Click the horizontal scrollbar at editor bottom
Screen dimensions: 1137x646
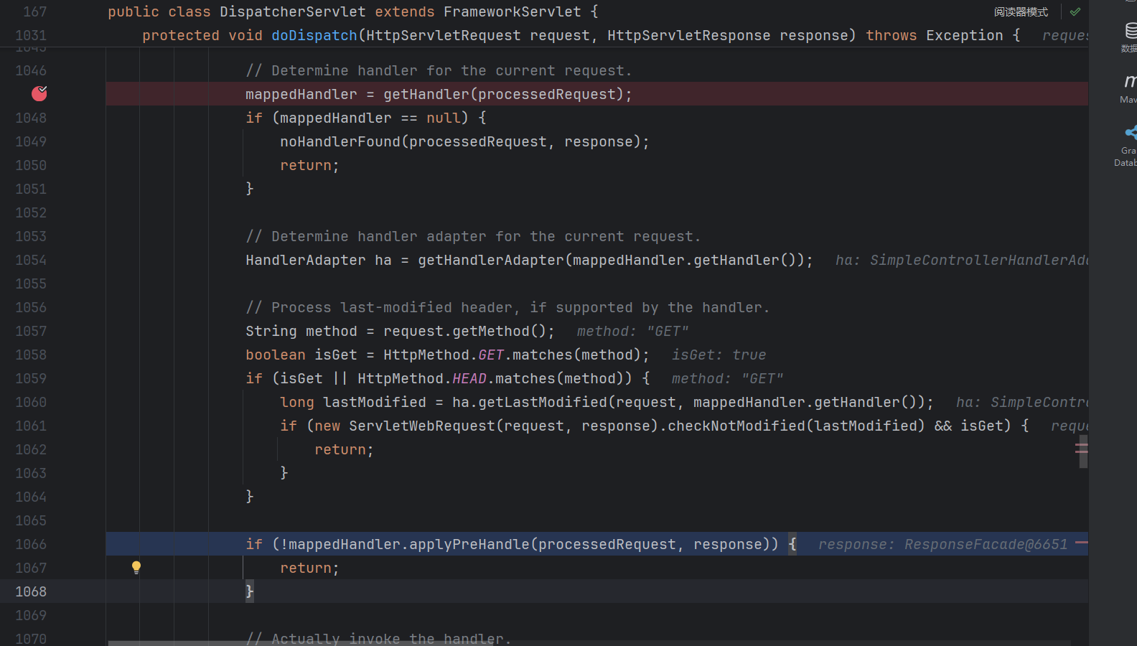coord(589,642)
